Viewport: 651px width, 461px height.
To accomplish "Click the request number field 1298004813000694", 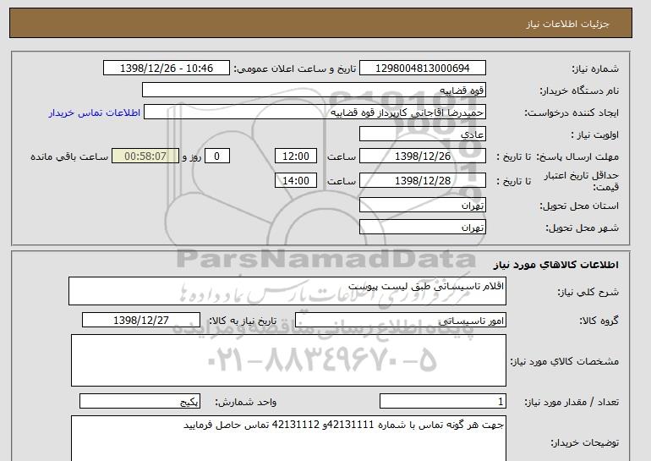I will pos(422,69).
